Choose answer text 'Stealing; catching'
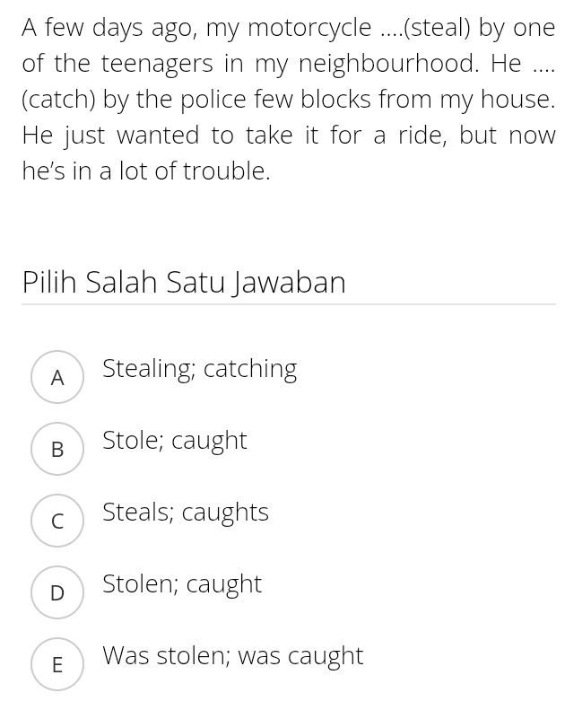The height and width of the screenshot is (710, 565). pyautogui.click(x=199, y=370)
